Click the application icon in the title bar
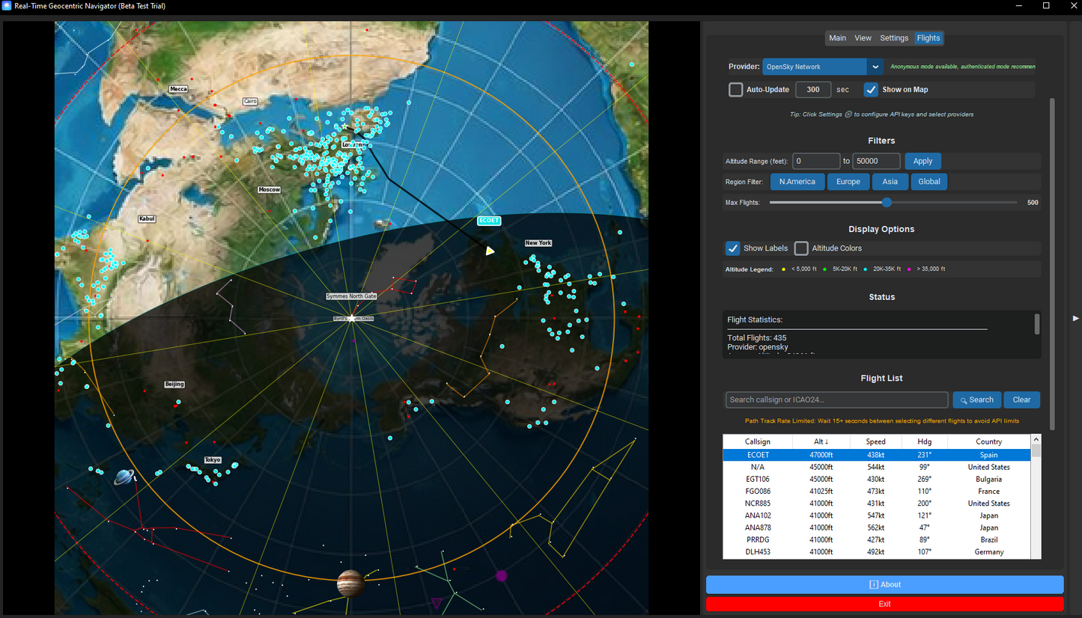 point(7,5)
